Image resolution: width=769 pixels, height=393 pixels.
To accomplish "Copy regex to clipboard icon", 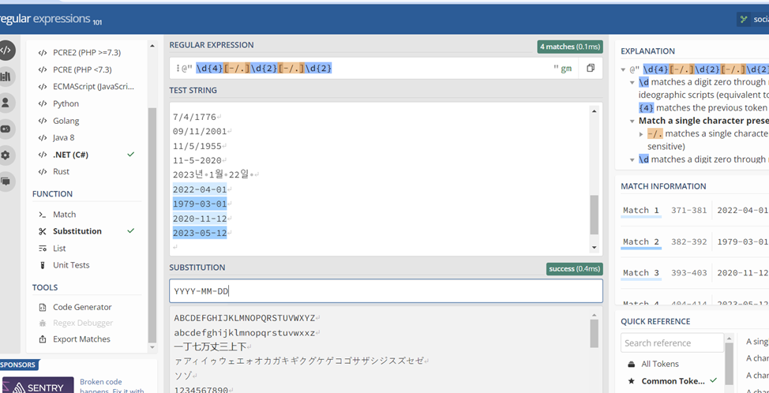I will (x=590, y=69).
